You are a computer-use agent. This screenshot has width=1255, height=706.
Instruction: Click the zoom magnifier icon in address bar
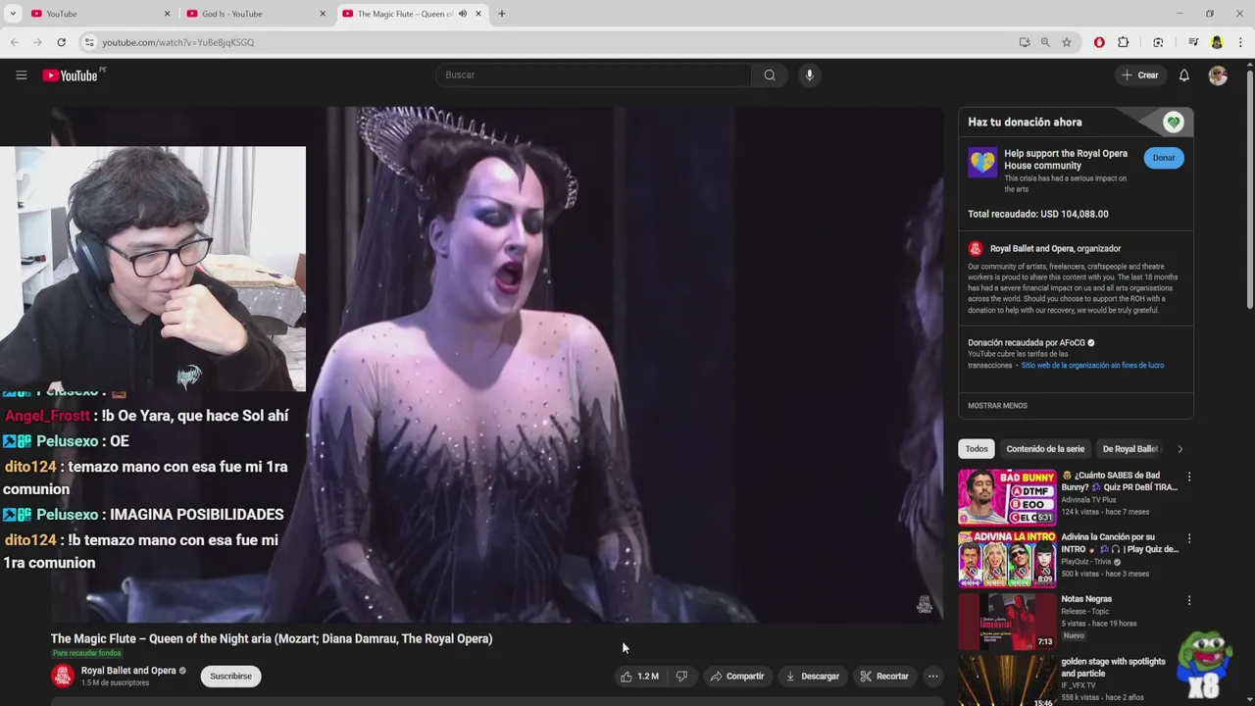[x=1045, y=42]
